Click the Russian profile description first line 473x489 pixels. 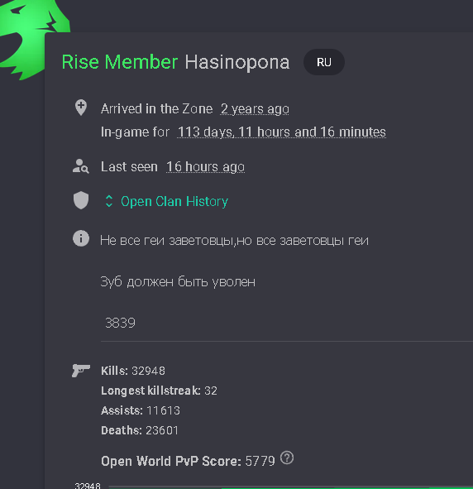[x=234, y=241]
